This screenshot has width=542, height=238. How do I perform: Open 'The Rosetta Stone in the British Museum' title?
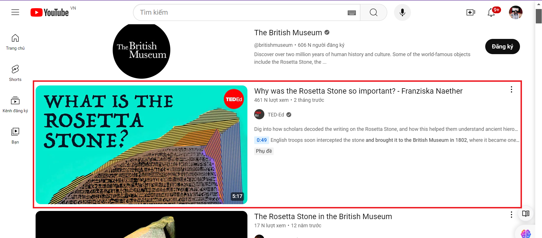(x=323, y=217)
